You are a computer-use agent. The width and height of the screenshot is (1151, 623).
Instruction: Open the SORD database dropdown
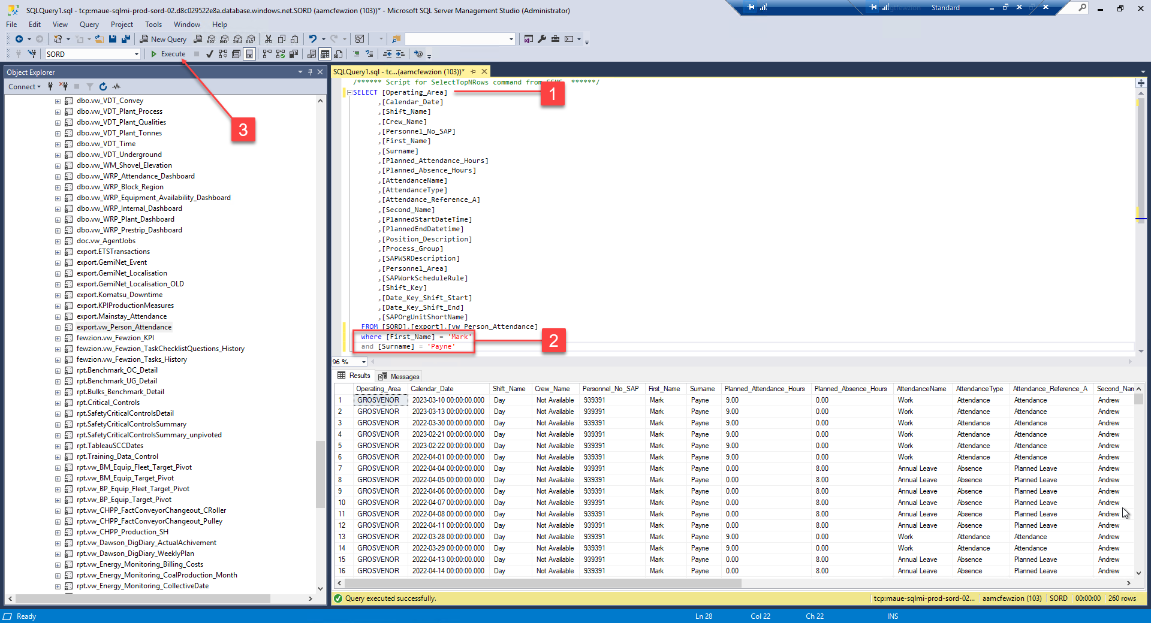137,54
